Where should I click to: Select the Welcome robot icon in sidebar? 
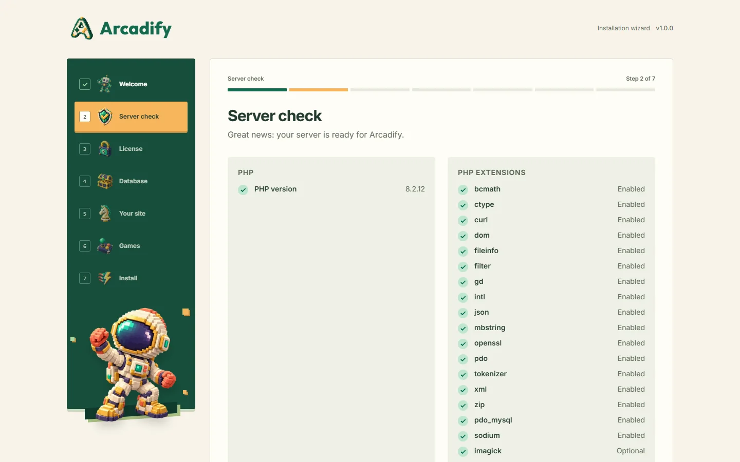(x=105, y=84)
